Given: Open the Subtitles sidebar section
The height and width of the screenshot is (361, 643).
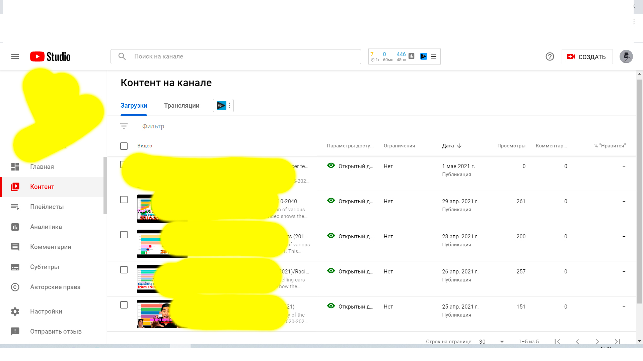Looking at the screenshot, I should pyautogui.click(x=45, y=267).
